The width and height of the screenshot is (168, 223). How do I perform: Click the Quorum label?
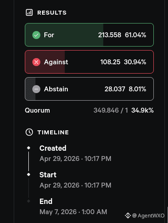click(37, 110)
